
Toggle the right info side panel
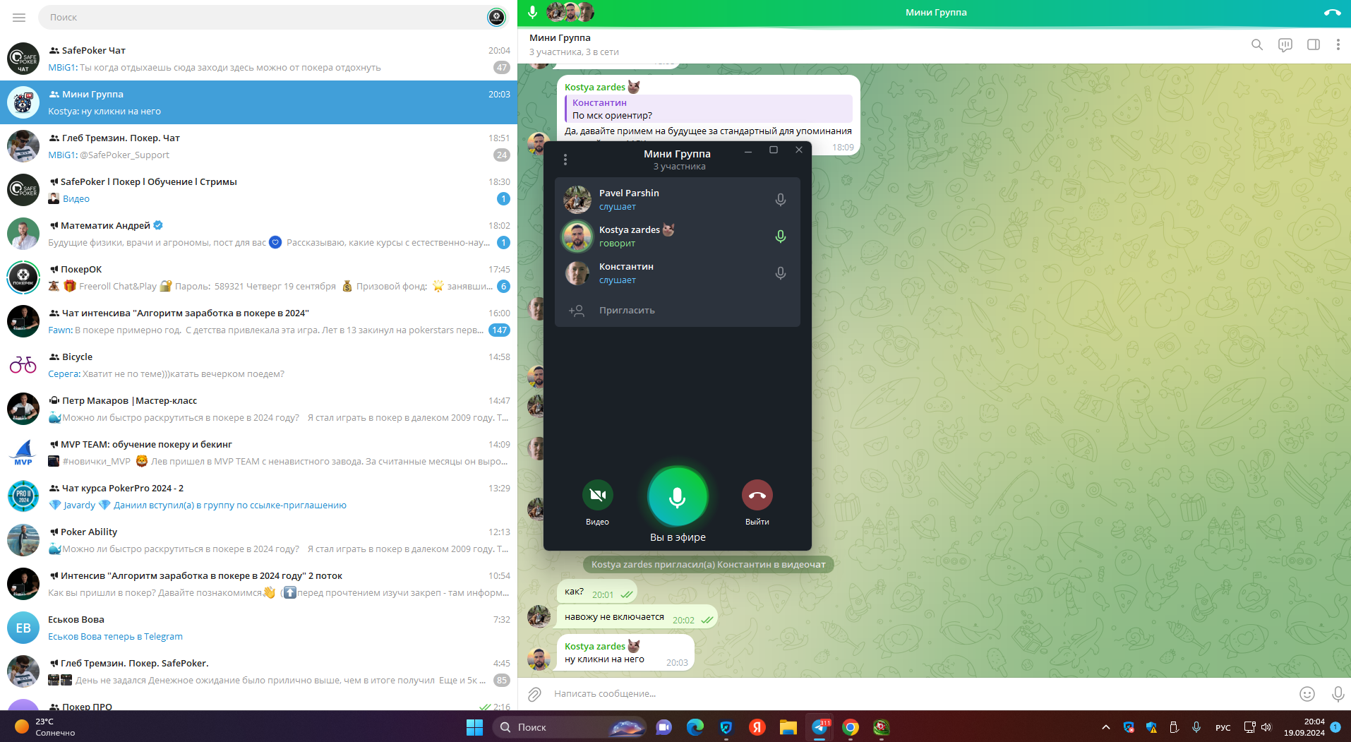coord(1314,44)
